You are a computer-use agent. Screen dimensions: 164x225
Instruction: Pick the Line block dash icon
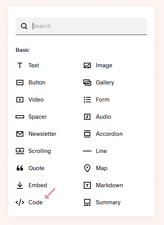(x=87, y=151)
